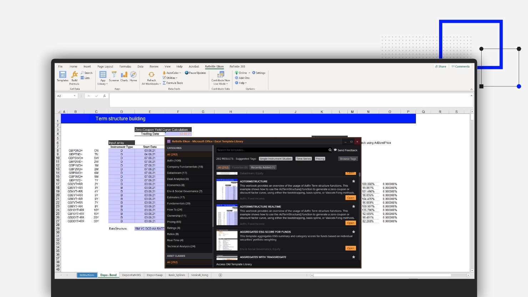Open the ADTERMSTRUCTURE REALTIME template
Screen dimensions: 528x297
click(x=351, y=223)
